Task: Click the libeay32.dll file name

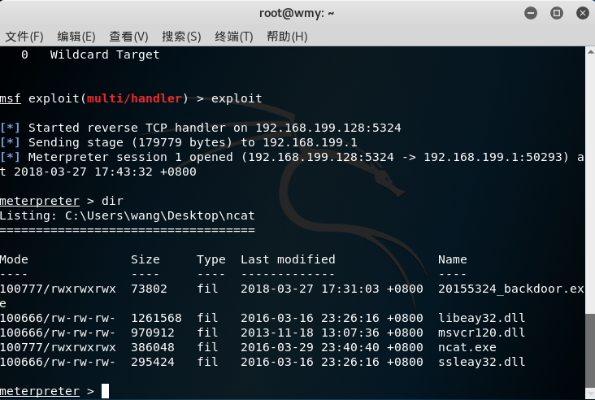Action: tap(481, 318)
